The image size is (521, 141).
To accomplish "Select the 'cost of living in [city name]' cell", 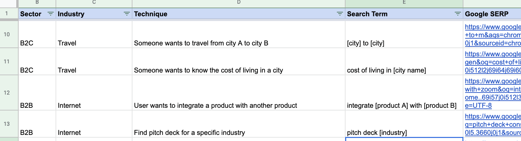I will pyautogui.click(x=404, y=61).
